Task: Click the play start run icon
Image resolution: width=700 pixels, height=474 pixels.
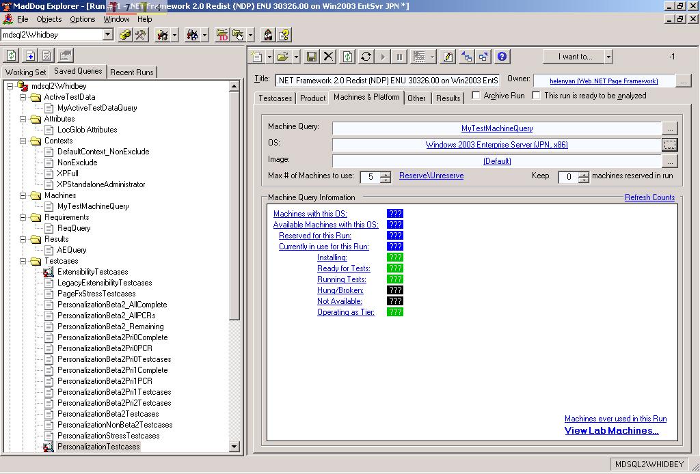Action: (x=383, y=57)
